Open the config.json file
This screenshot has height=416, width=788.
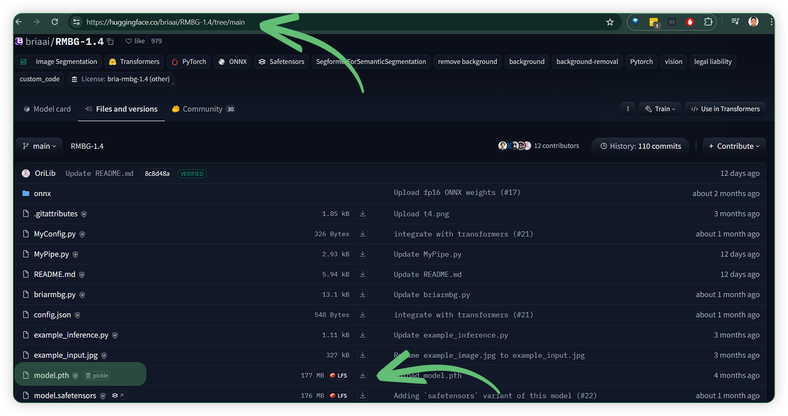(52, 315)
